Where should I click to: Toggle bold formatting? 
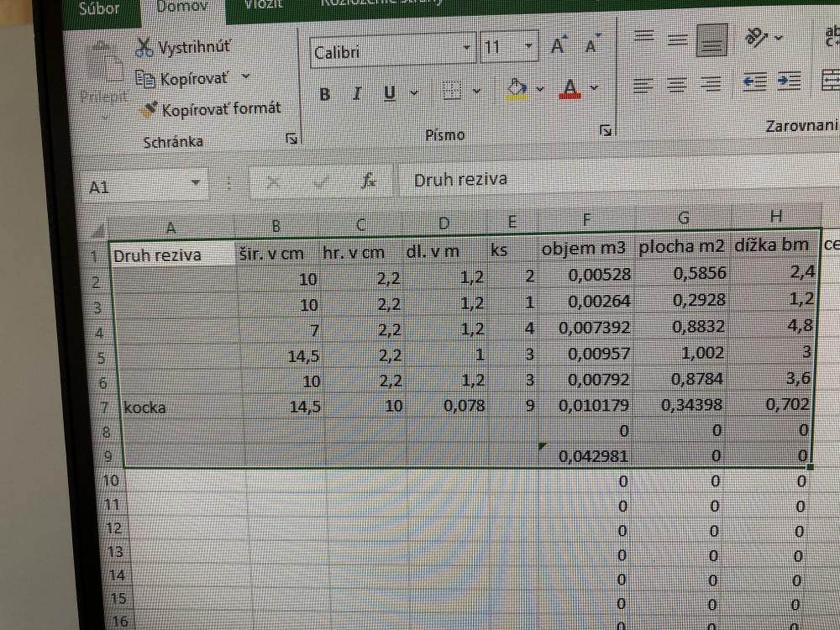[x=325, y=94]
